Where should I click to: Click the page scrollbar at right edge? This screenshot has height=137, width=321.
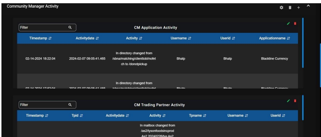click(x=320, y=65)
